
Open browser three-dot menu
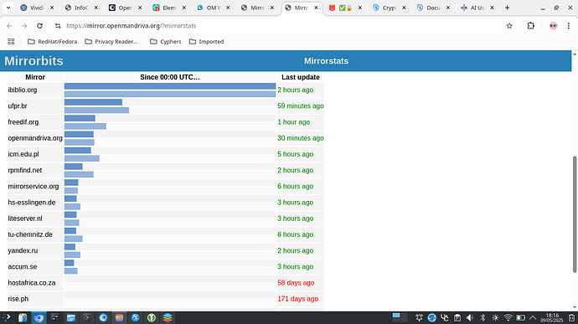pyautogui.click(x=569, y=26)
